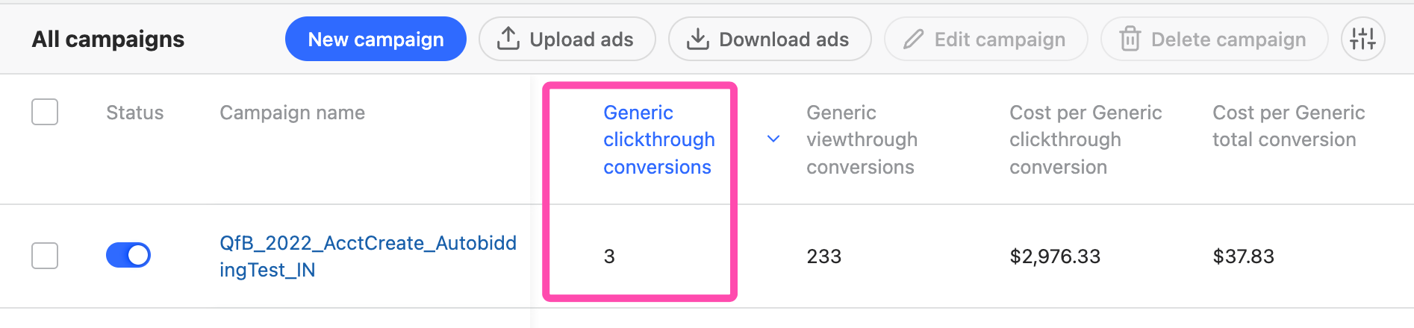Select the $2,976.33 cost cell
The height and width of the screenshot is (328, 1414).
(1055, 256)
